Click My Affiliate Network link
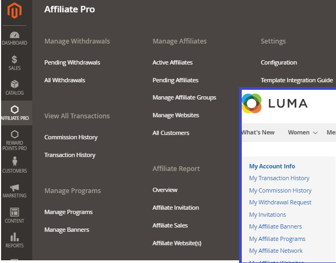The height and width of the screenshot is (263, 336). [x=276, y=251]
